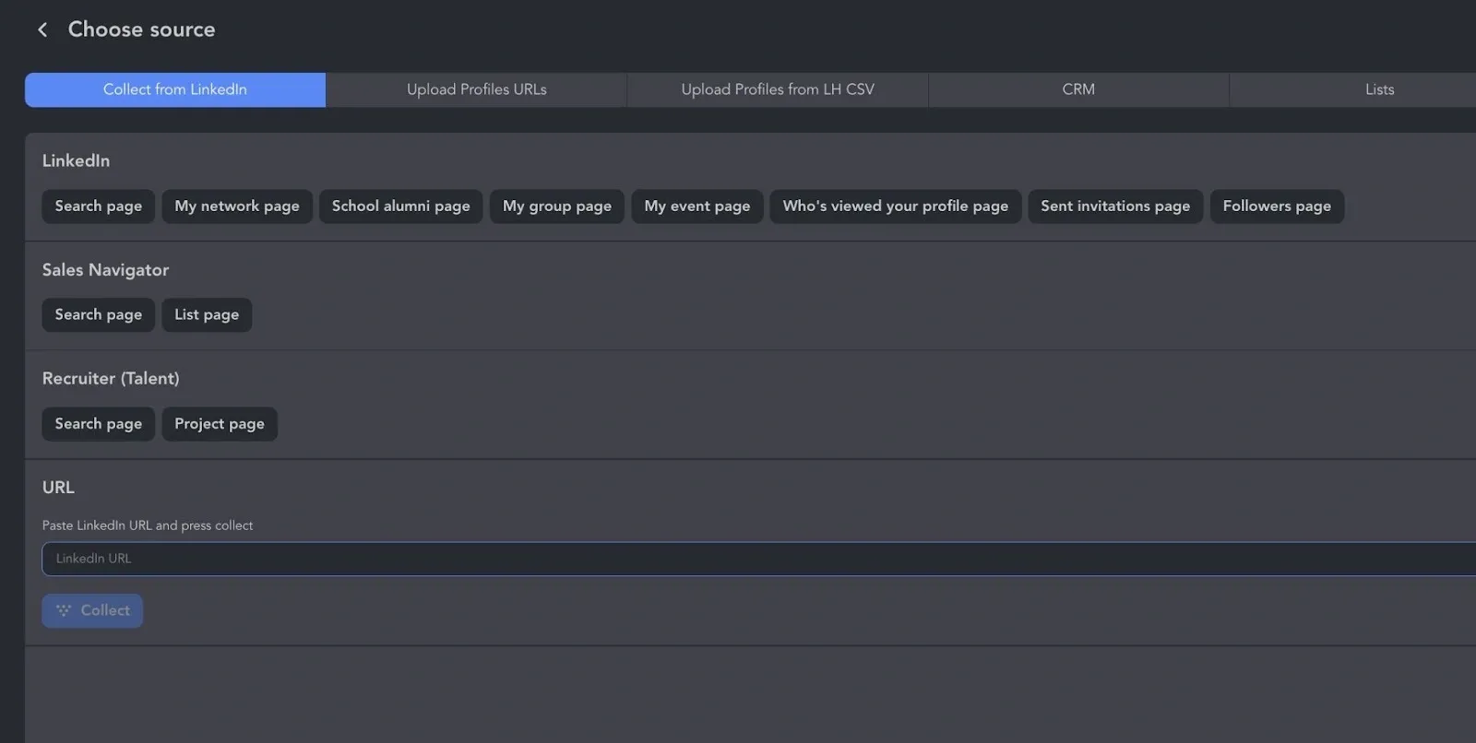
Task: Pick the School alumni page option
Action: [x=401, y=206]
